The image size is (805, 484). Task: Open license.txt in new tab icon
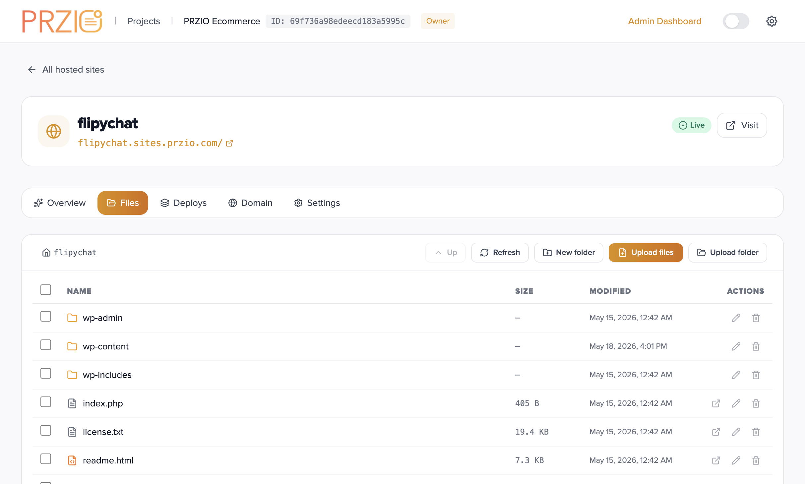coord(716,432)
